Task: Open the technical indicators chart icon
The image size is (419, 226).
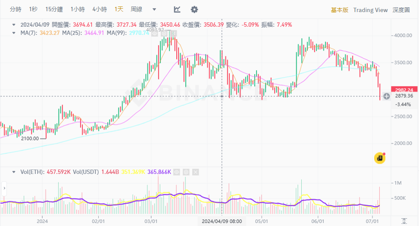Action: click(177, 9)
